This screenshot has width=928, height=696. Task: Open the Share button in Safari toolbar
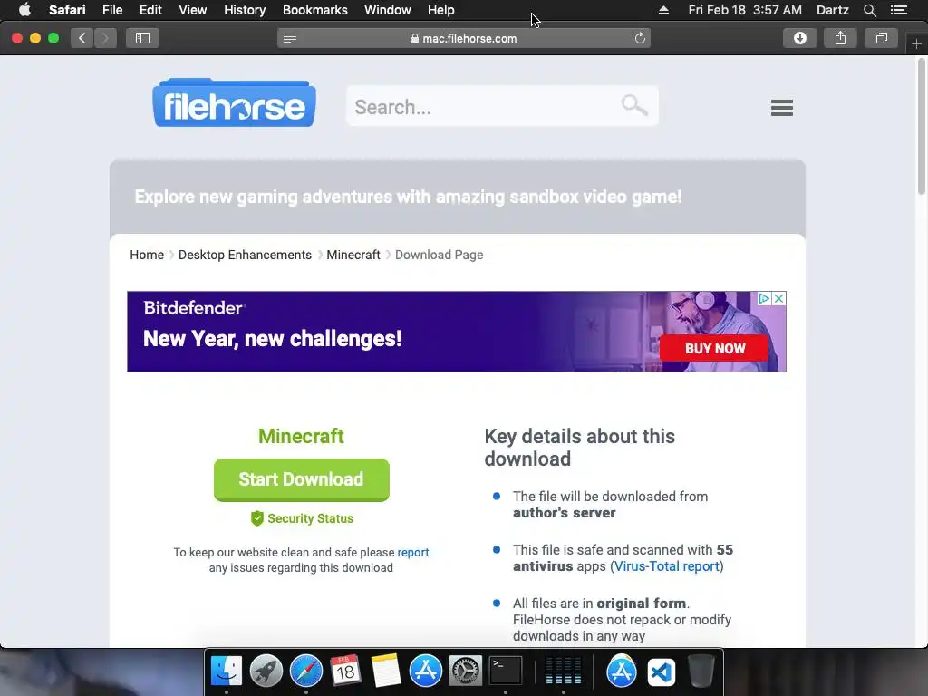tap(840, 38)
